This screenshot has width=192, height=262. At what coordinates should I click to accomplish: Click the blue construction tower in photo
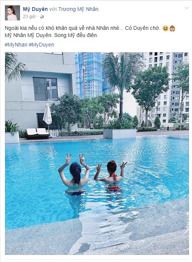(x=90, y=75)
